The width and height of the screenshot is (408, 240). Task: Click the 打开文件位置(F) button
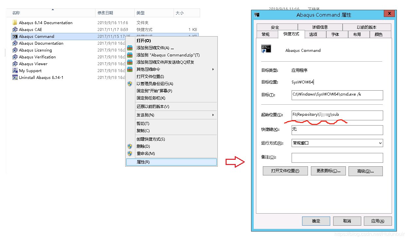click(285, 171)
